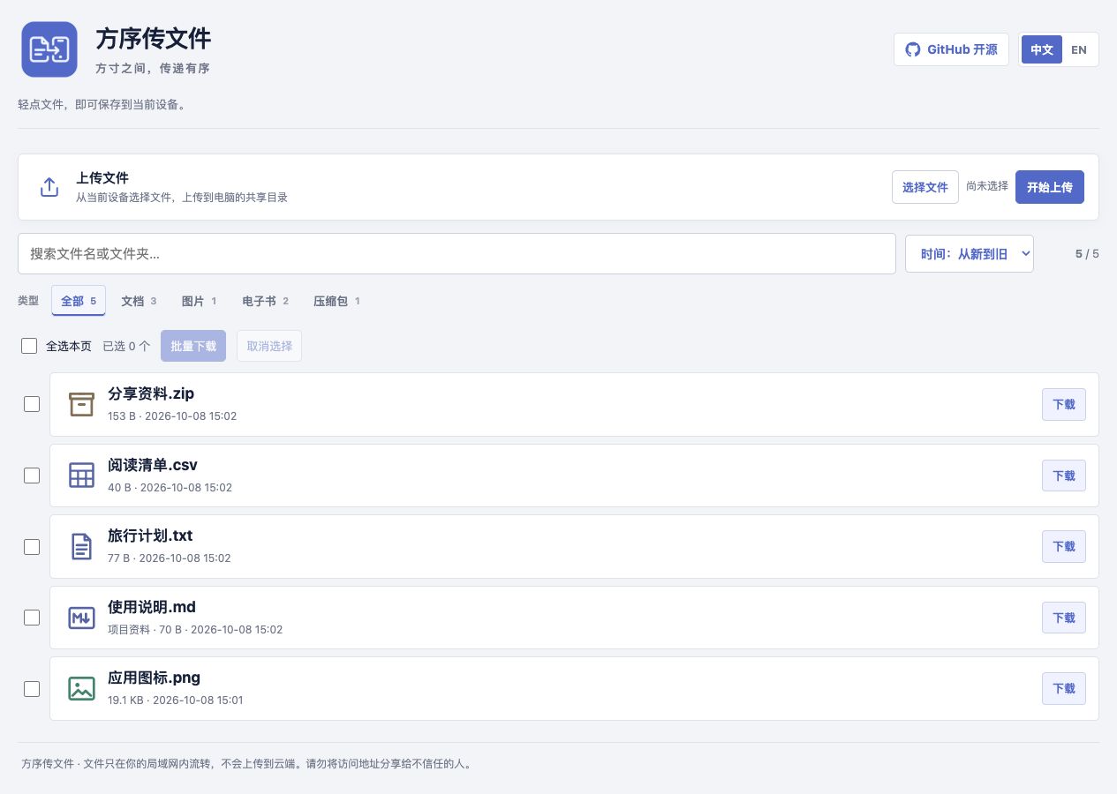Click the document icon for 旅行计划.txt
The image size is (1117, 794).
81,546
